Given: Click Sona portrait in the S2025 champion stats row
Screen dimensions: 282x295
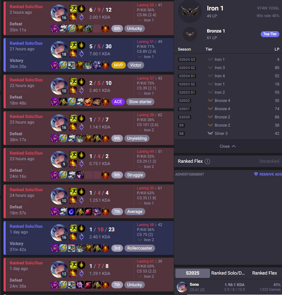Looking at the screenshot, I should 182,287.
